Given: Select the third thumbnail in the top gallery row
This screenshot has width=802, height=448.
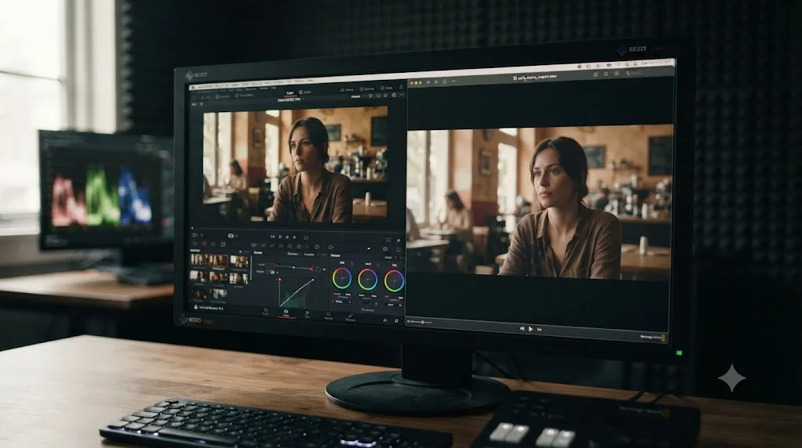Looking at the screenshot, I should point(240,261).
